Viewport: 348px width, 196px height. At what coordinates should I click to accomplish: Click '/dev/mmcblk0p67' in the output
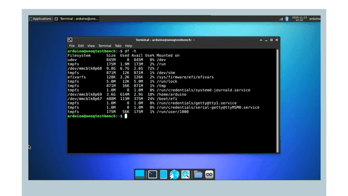point(85,99)
